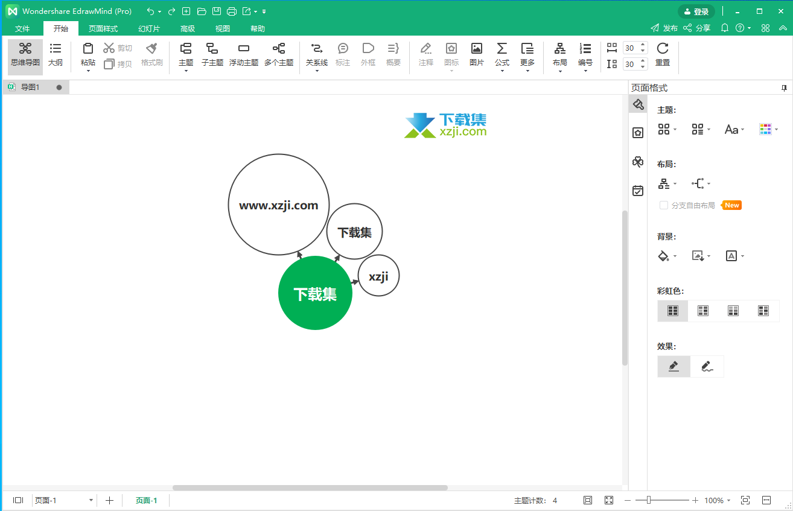Select the green central topic 下载集
Viewport: 793px width, 511px height.
click(x=315, y=293)
